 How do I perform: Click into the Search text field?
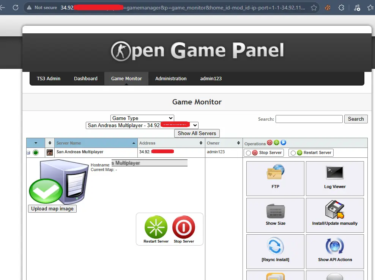309,119
